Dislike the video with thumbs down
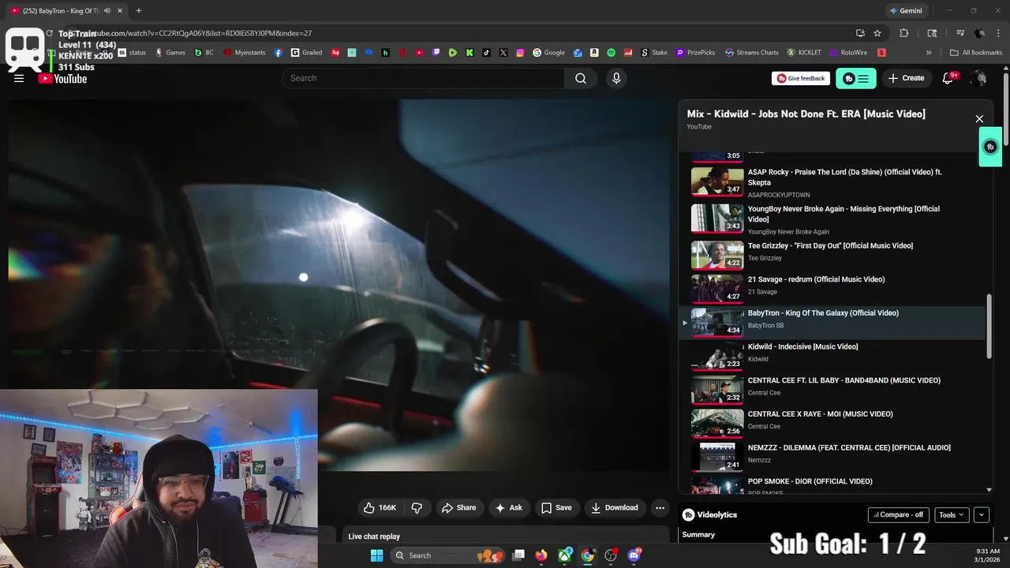Image resolution: width=1010 pixels, height=568 pixels. click(x=417, y=507)
